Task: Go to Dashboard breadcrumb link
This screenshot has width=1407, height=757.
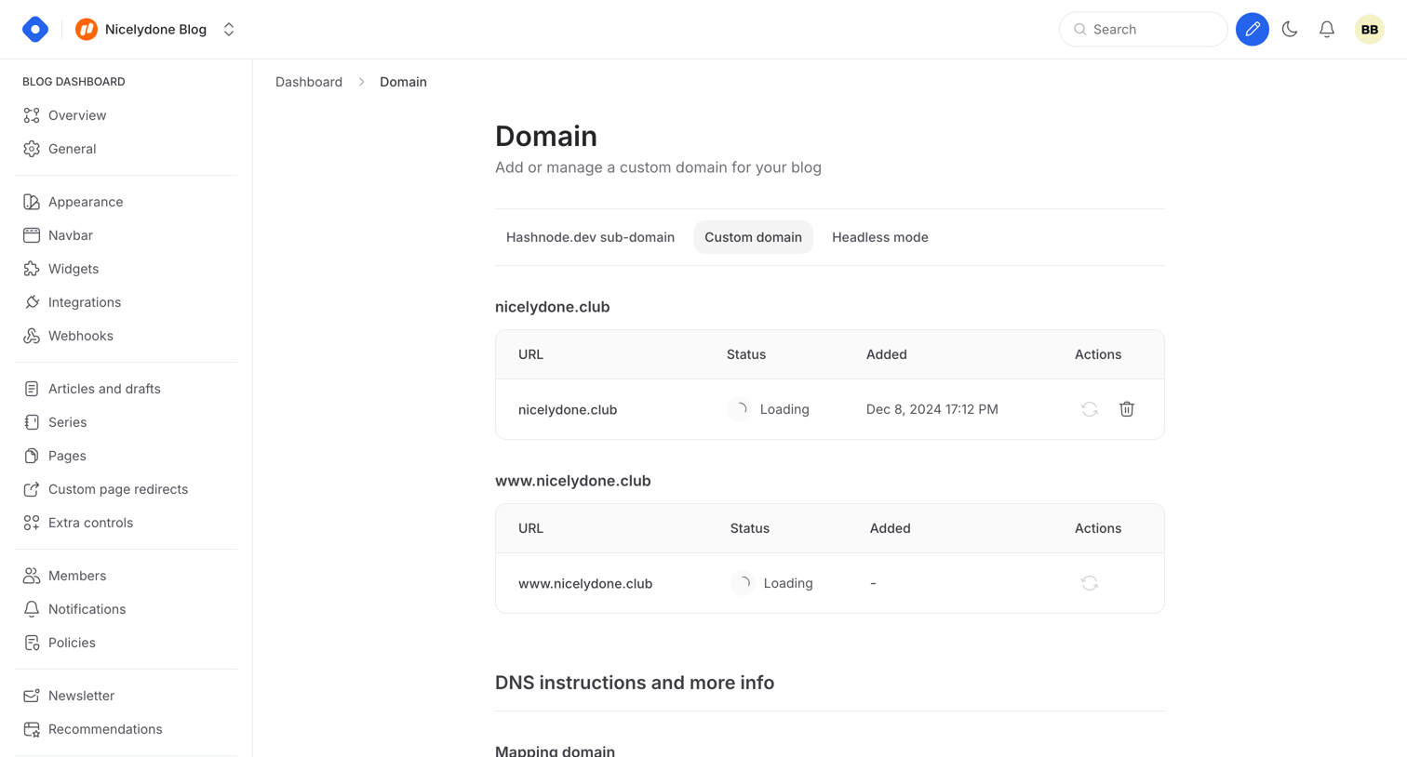Action: click(x=309, y=82)
